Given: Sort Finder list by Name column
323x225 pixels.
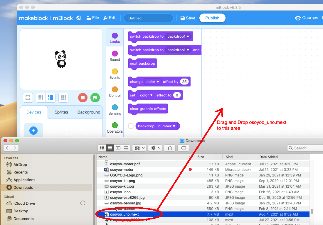Looking at the screenshot, I should point(145,157).
